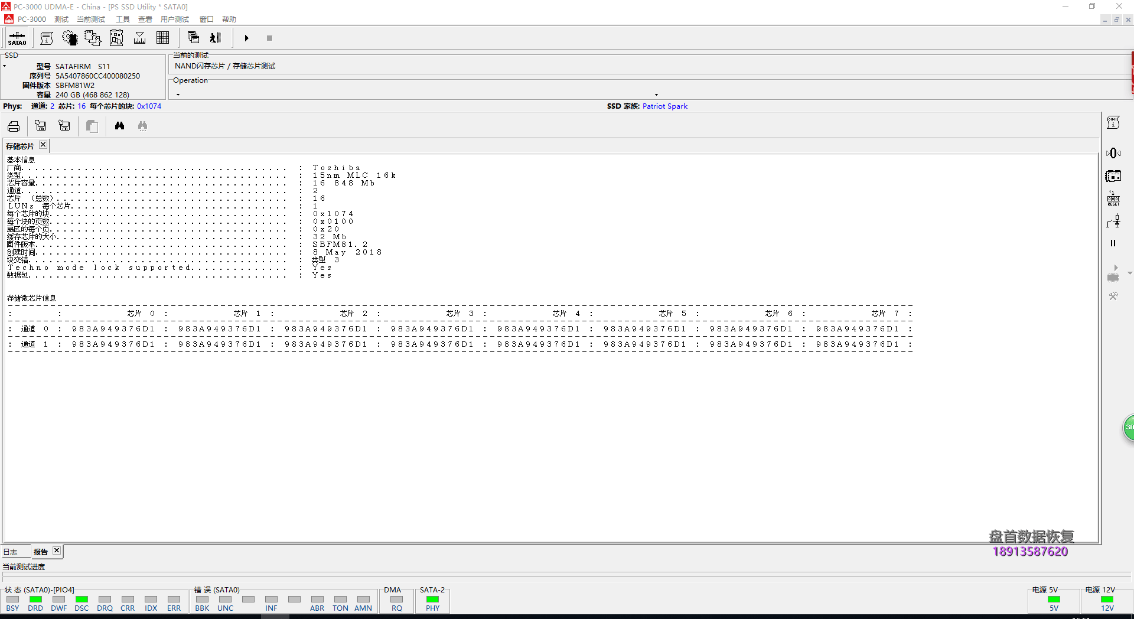The image size is (1134, 619).
Task: Click the ruler measurement toolbar icon
Action: pyautogui.click(x=140, y=38)
